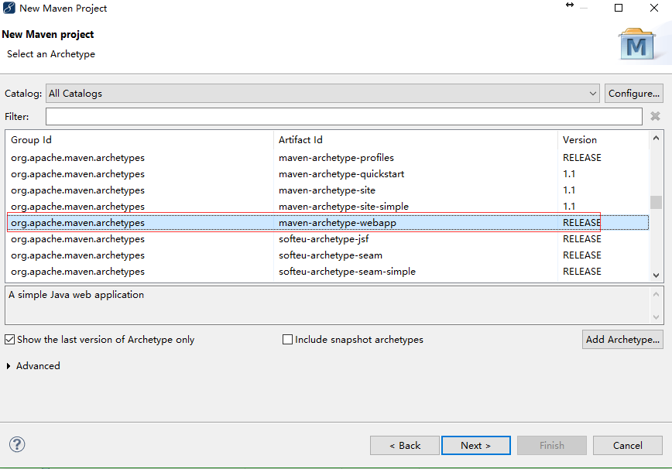Select the maven-archetype-site-simple row
672x469 pixels.
coord(327,207)
